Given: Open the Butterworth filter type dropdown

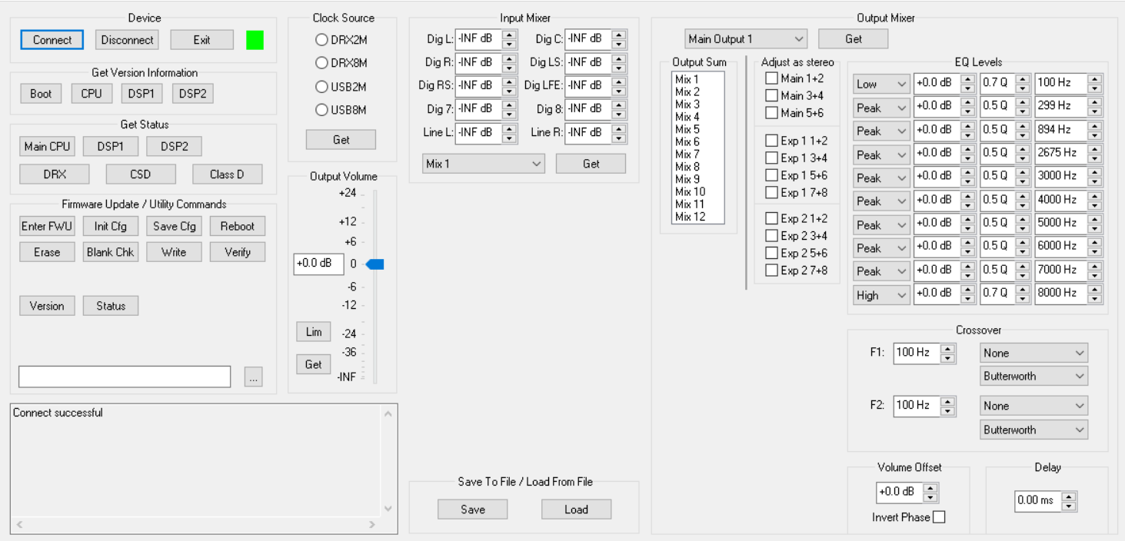Looking at the screenshot, I should 1033,375.
